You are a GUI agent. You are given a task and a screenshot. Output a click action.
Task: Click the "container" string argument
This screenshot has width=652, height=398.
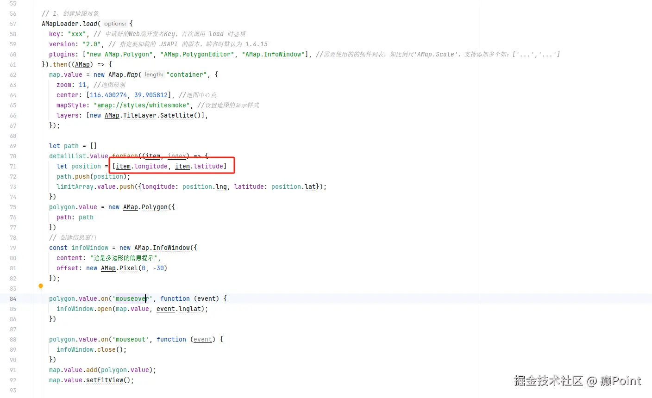[x=187, y=75]
